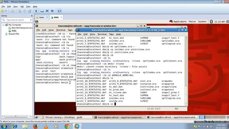Click the show desktop icon in GNOME panel
Image resolution: width=229 pixels, height=129 pixels.
click(36, 117)
